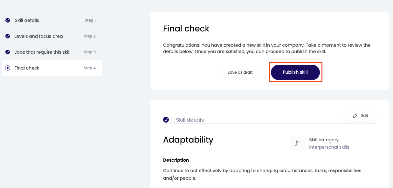Click the Step 1 label in sidebar
The height and width of the screenshot is (188, 393).
click(90, 20)
